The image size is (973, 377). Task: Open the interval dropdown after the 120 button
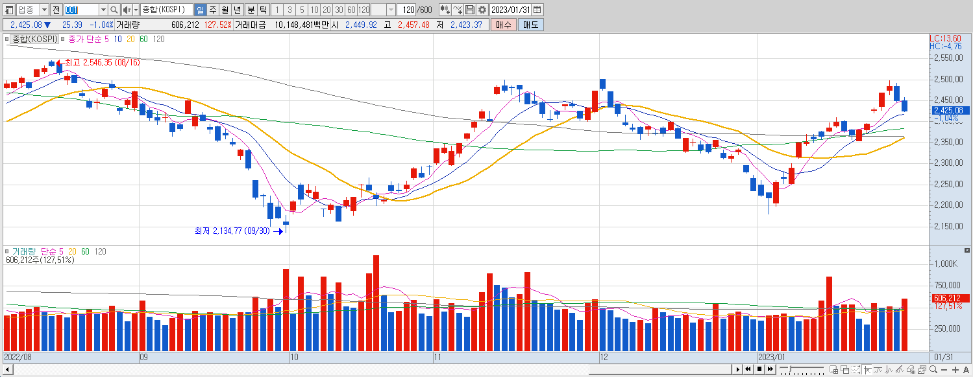pos(391,10)
